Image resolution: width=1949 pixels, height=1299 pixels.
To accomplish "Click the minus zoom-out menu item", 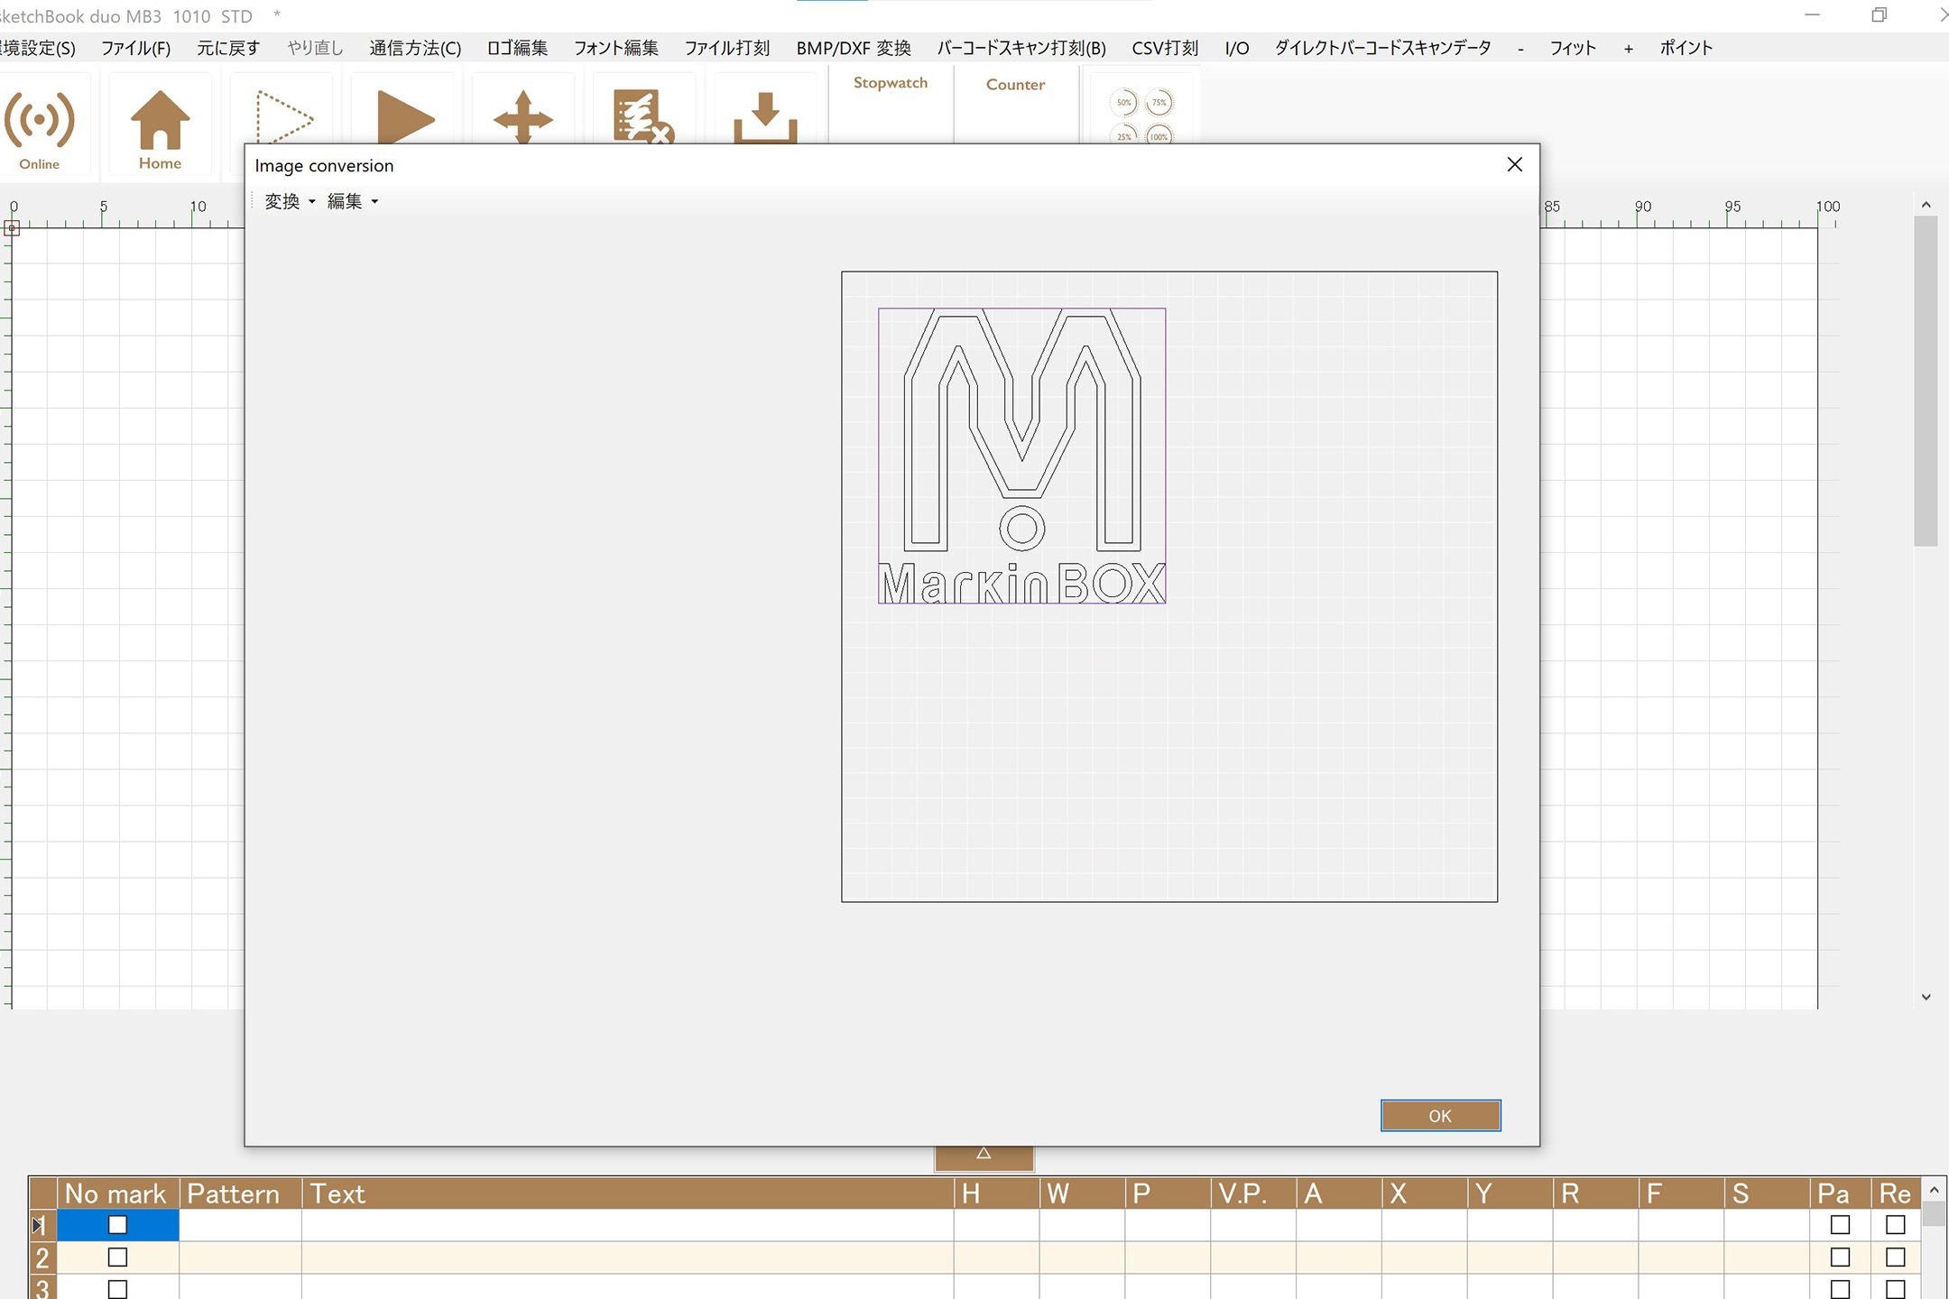I will [x=1520, y=49].
